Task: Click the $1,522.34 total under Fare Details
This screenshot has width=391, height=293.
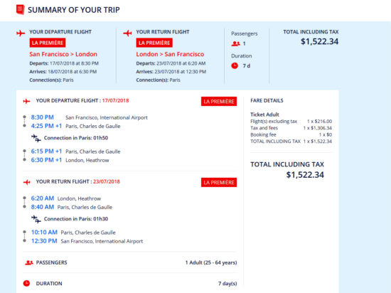Action: [305, 175]
